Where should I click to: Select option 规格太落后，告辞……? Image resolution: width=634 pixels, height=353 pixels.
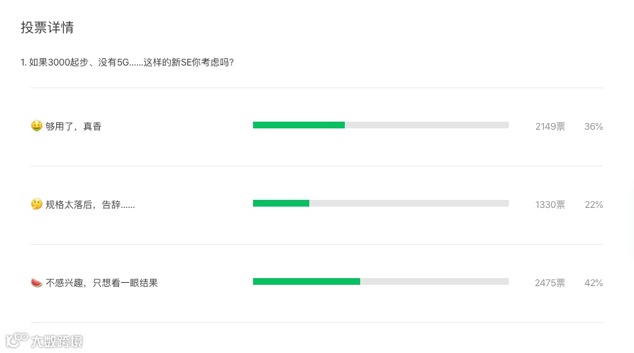pyautogui.click(x=90, y=205)
